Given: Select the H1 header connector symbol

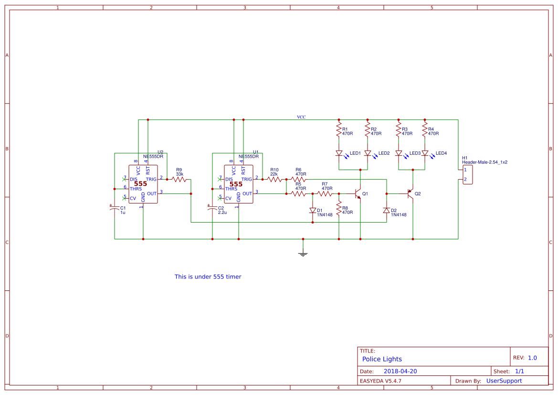Looking at the screenshot, I should click(x=468, y=174).
